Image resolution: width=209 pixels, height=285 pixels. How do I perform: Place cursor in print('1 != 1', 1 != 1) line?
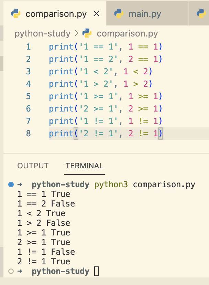point(105,121)
